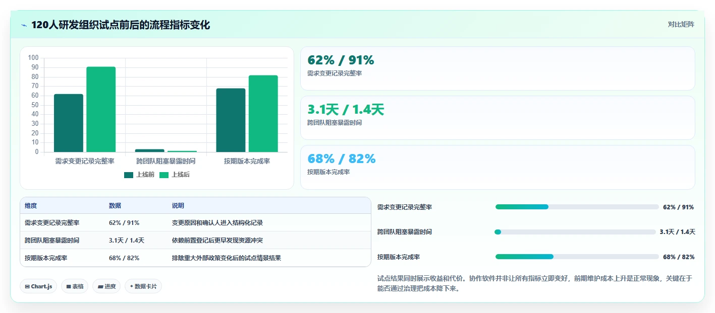Viewport: 715px width, 313px height.
Task: Click 需求变更记录完整率 label in the first card
Action: click(x=335, y=73)
